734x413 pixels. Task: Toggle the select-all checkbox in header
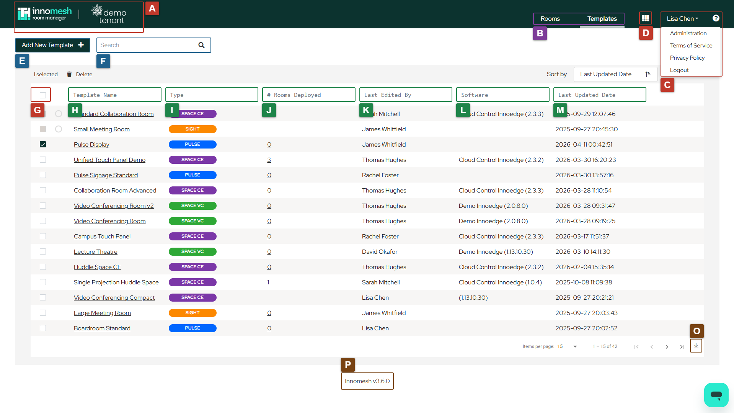(x=43, y=95)
